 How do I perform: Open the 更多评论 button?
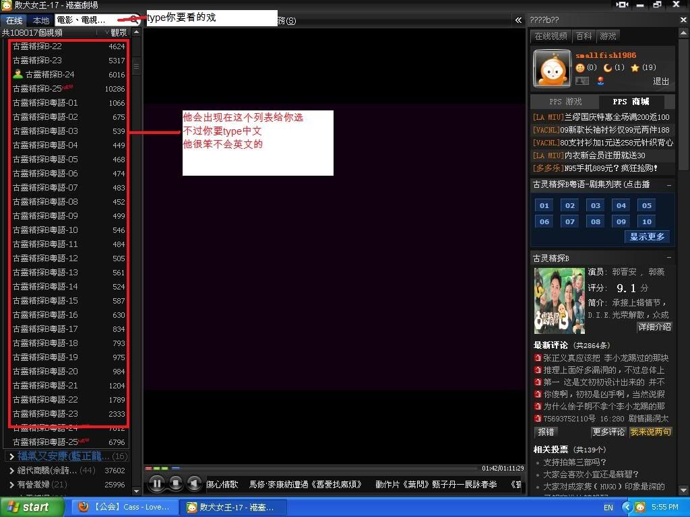pos(608,432)
